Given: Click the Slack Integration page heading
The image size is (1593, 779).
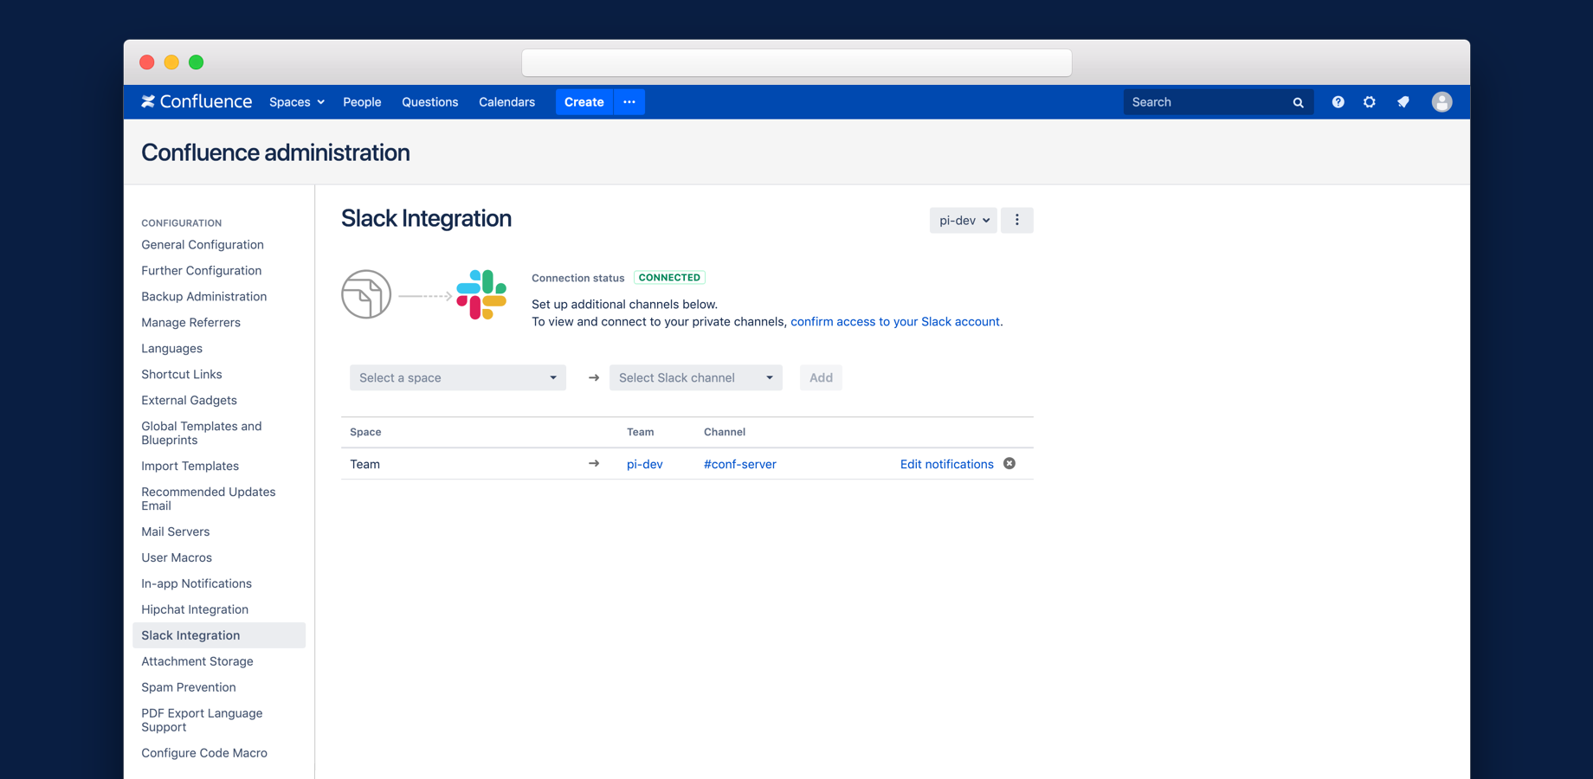Looking at the screenshot, I should coord(426,218).
